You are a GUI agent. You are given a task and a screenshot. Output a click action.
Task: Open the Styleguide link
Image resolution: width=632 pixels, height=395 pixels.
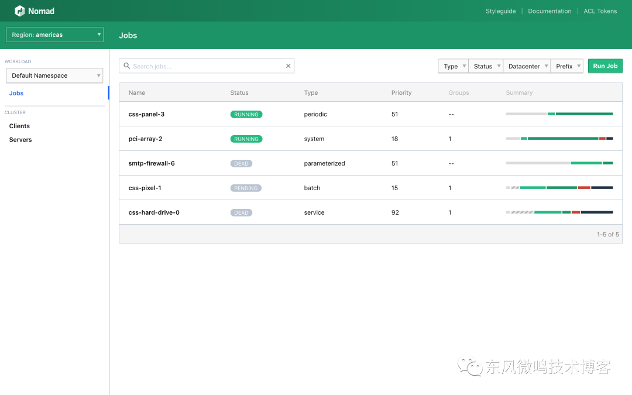(500, 11)
